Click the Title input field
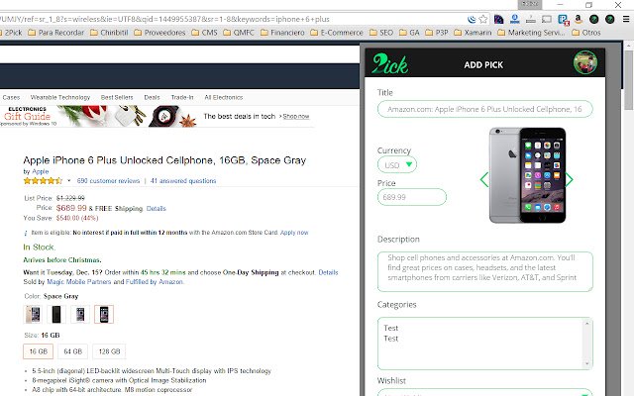Viewport: 634px width, 396px height. click(484, 109)
